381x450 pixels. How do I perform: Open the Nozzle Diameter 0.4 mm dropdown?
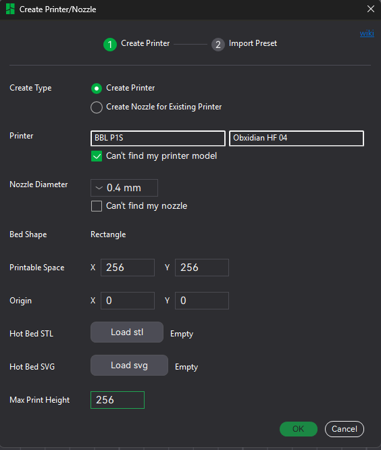pos(124,188)
